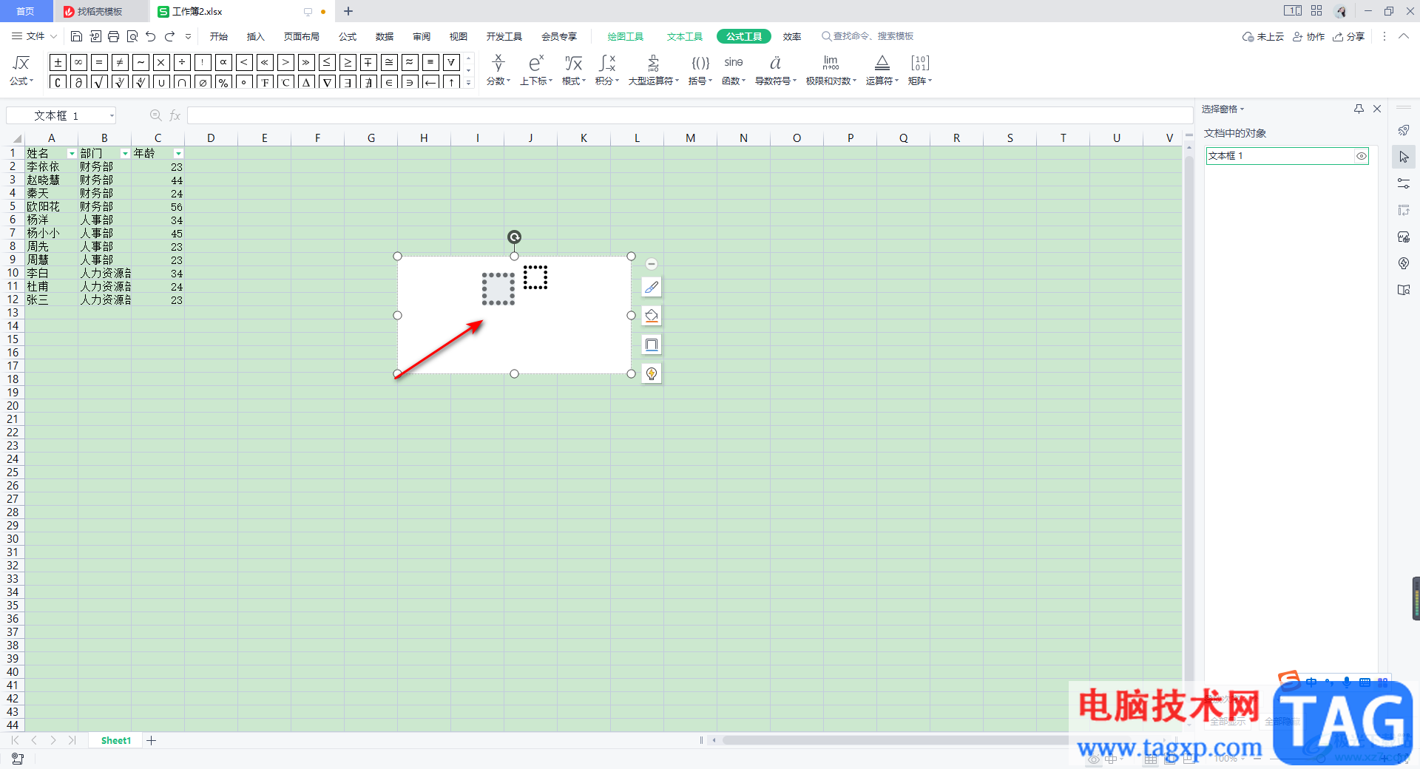The width and height of the screenshot is (1420, 769).
Task: Close the selection pane
Action: coord(1377,109)
